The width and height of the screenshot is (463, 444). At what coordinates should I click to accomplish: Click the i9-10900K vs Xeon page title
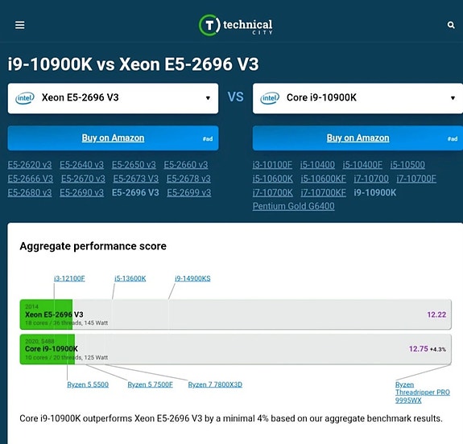coord(133,64)
